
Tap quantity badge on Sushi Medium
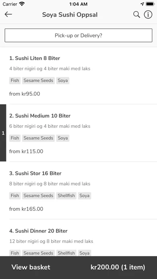click(3, 133)
